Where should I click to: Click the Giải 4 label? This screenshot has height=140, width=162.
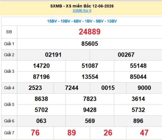tap(9, 88)
